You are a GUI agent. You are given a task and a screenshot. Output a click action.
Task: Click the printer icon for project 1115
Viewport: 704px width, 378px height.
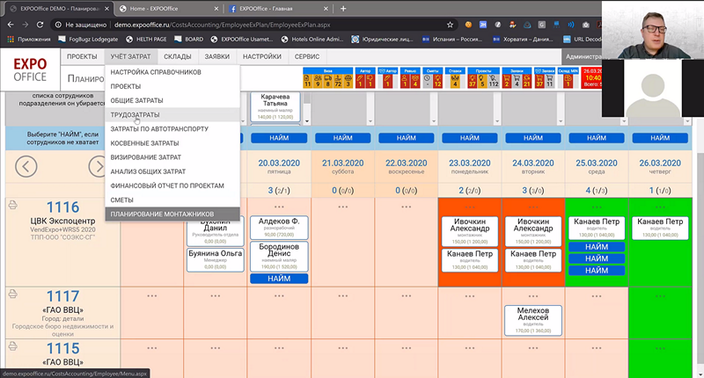pos(13,345)
